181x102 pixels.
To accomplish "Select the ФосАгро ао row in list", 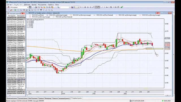I will pos(16,77).
